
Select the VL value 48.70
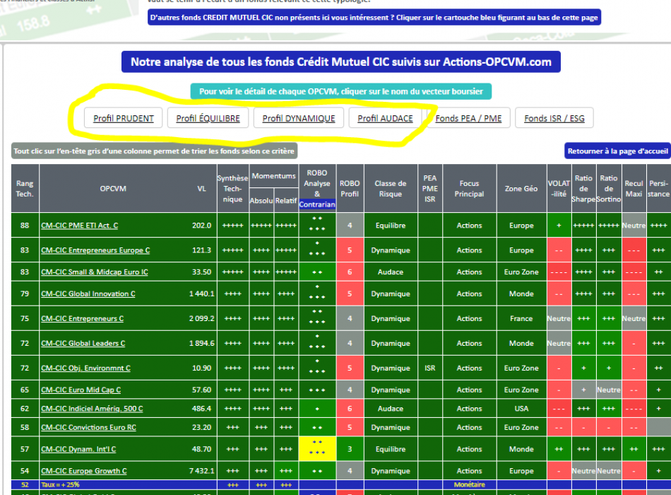point(201,450)
